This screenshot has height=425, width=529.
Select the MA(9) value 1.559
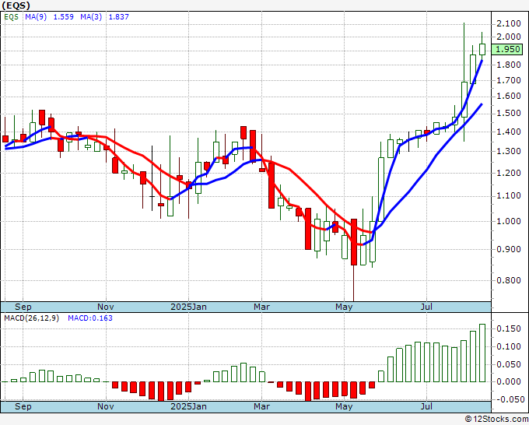64,17
